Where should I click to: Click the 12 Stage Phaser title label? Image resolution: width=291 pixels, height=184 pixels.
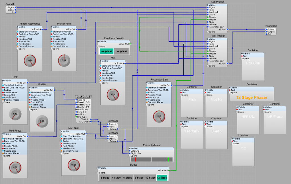click(x=252, y=97)
